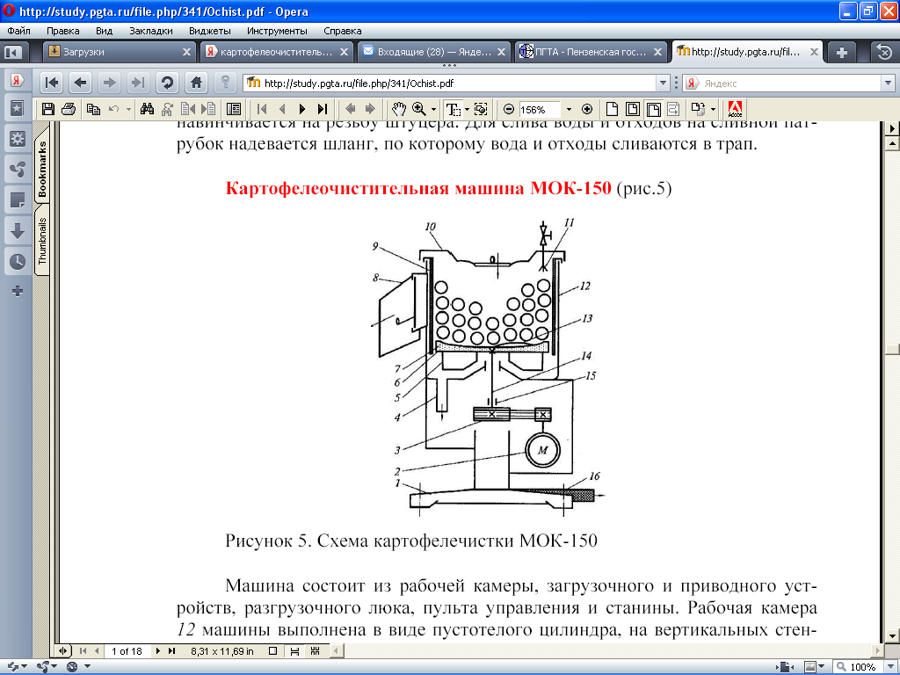Viewport: 900px width, 675px height.
Task: Reload the current page
Action: pos(167,83)
